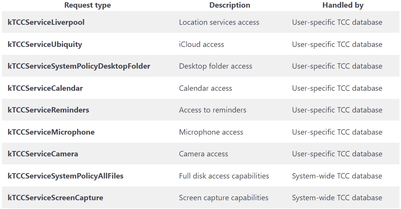
Task: Select the "Screen capture capabilities" description
Action: [224, 198]
